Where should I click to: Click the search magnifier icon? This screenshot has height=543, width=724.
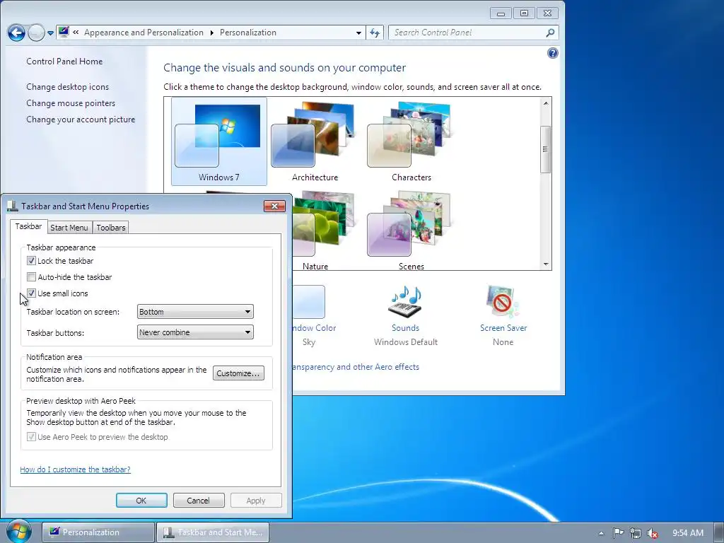coord(549,33)
